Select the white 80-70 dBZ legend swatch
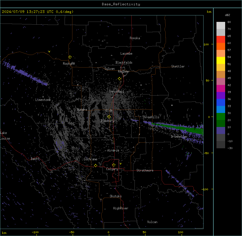 [x=221, y=26]
